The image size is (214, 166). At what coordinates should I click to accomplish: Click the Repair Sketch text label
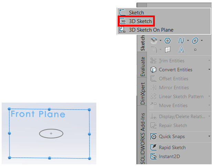173,125
